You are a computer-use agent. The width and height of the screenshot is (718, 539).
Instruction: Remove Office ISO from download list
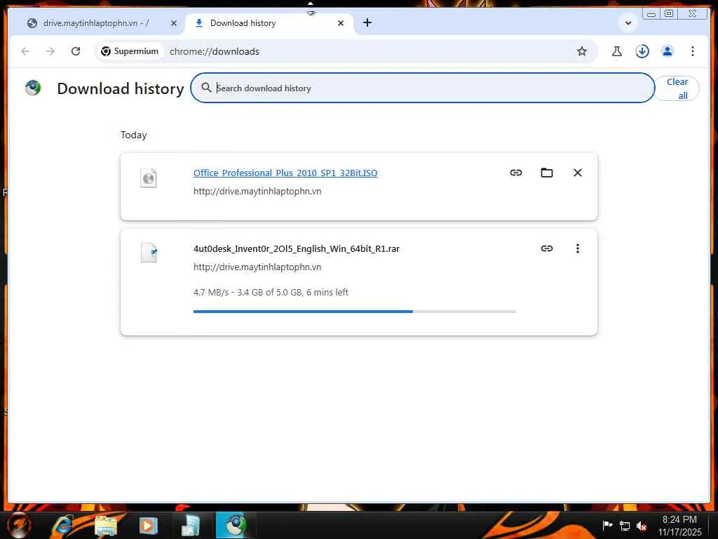point(578,173)
